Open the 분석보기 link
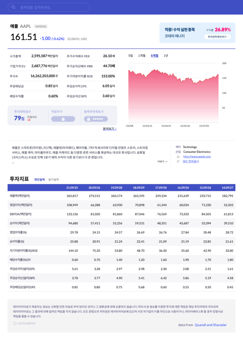Screen dimensions: 243x340 click(x=110, y=128)
